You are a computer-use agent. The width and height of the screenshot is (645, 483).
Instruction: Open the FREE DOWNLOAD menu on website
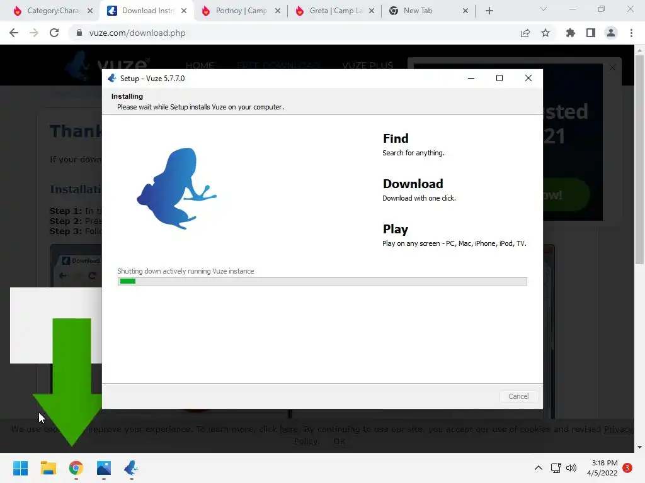(x=278, y=65)
